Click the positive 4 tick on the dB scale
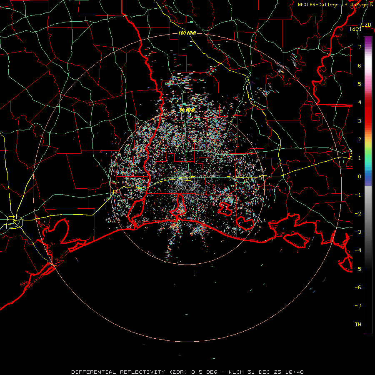Viewport: 375px width, 375px height. [360, 102]
